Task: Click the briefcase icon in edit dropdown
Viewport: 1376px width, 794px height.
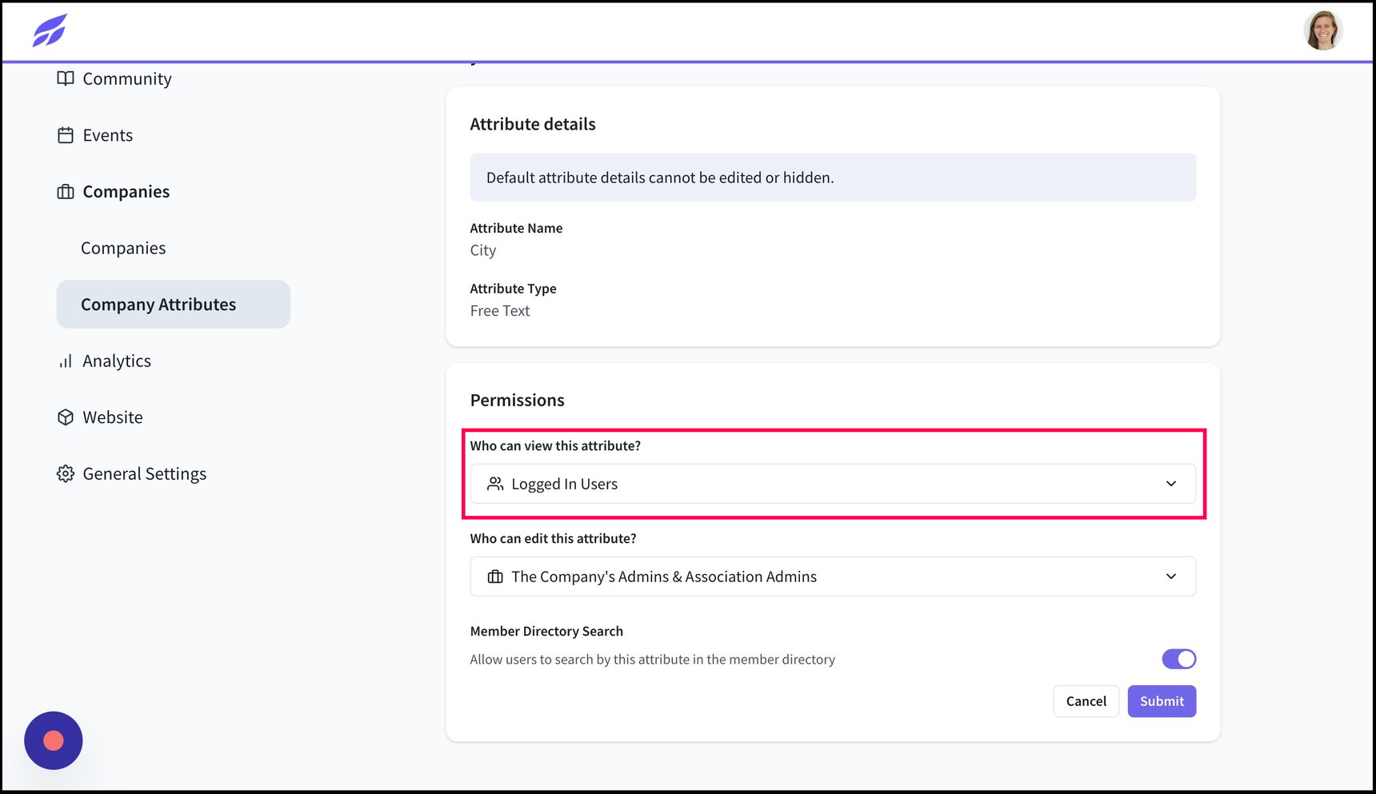Action: click(495, 577)
